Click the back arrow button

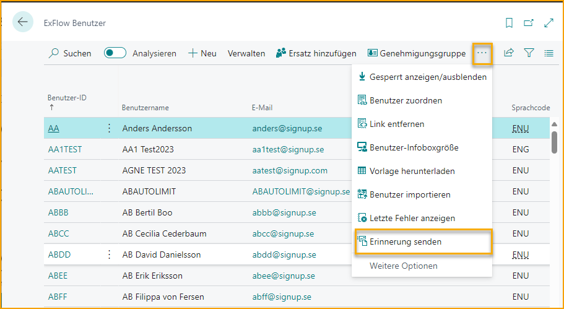[x=23, y=22]
